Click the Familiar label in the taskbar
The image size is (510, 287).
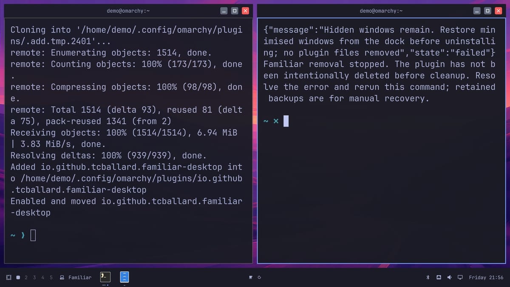pos(80,277)
